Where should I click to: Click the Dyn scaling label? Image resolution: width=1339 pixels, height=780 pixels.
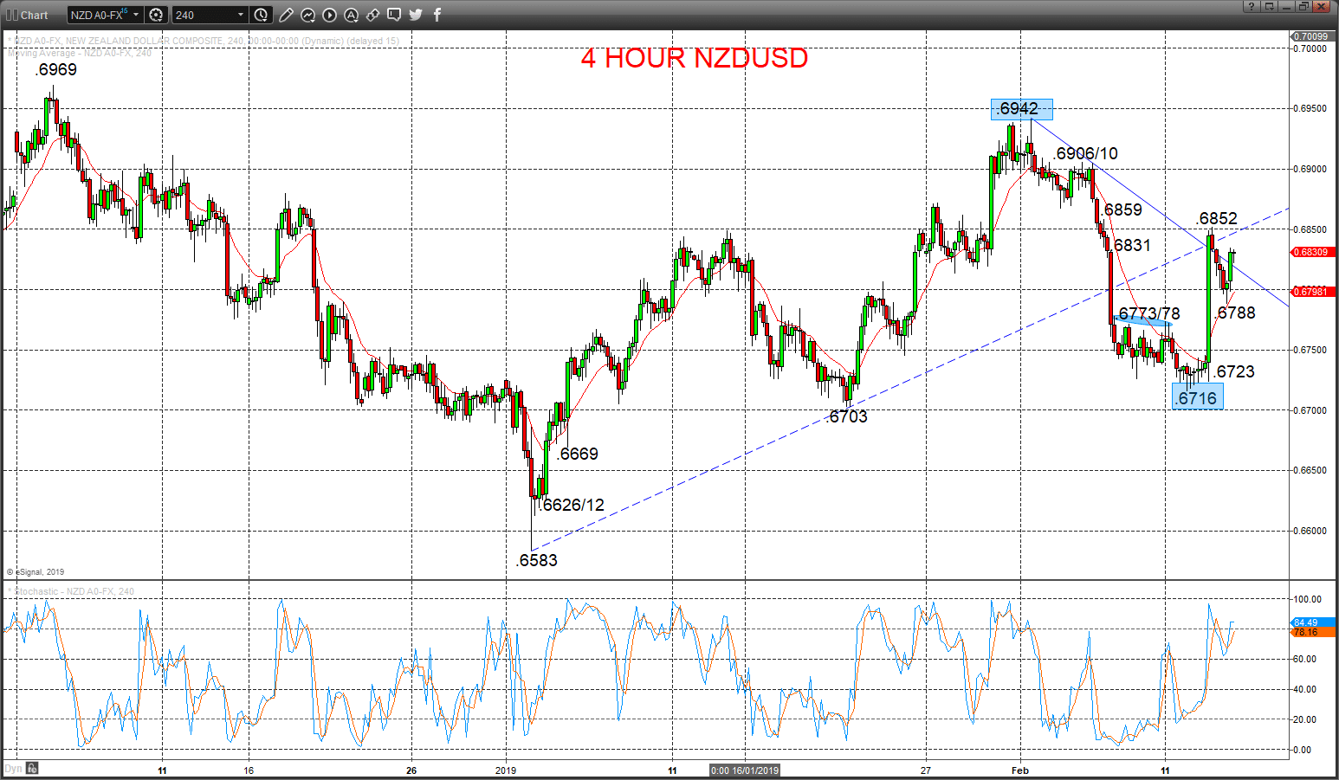pos(13,768)
